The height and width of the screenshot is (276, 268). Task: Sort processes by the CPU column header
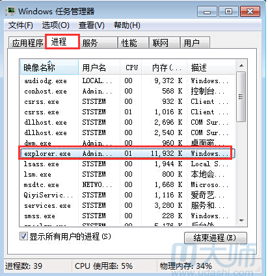pos(131,68)
